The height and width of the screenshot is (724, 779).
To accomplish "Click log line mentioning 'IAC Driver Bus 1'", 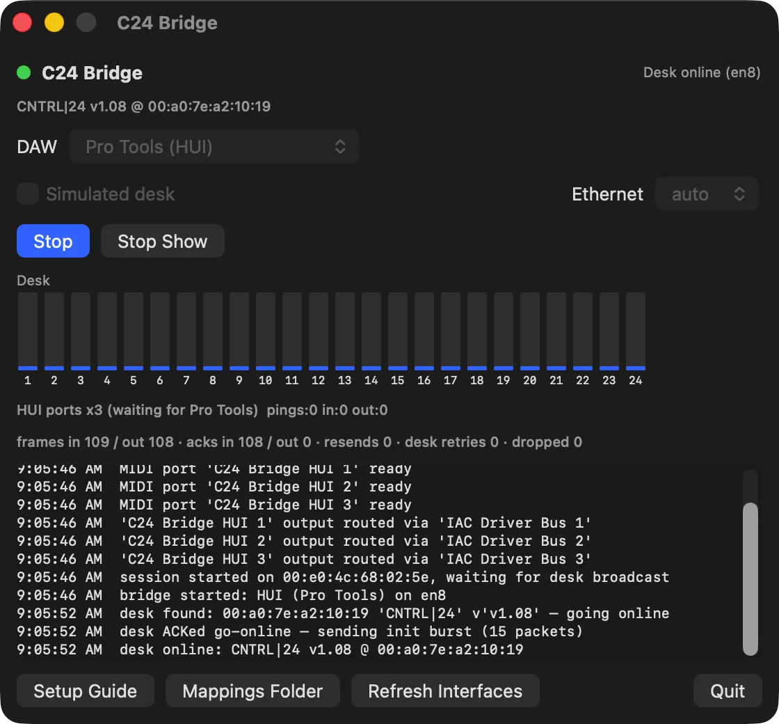I will pos(303,523).
